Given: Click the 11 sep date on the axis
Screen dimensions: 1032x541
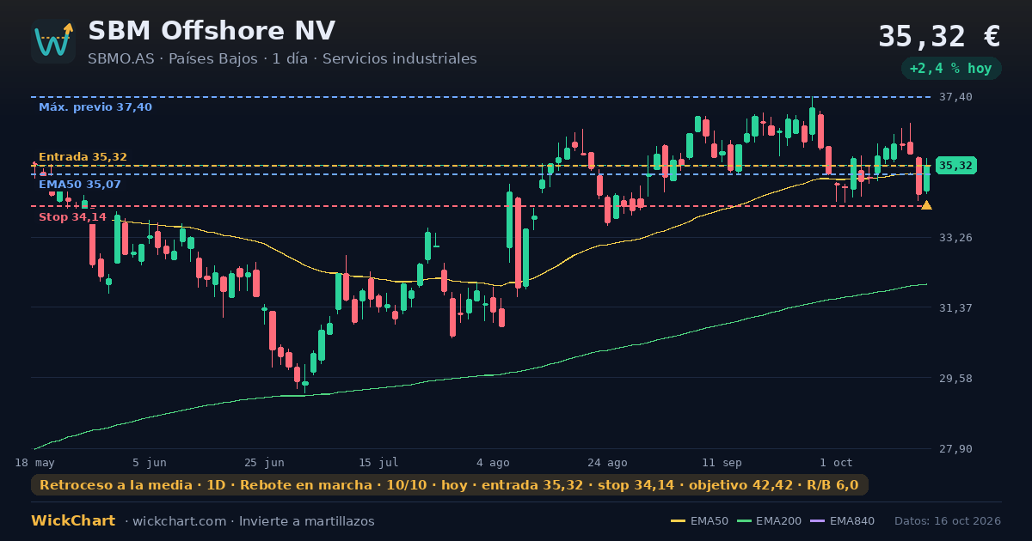Looking at the screenshot, I should coord(722,462).
